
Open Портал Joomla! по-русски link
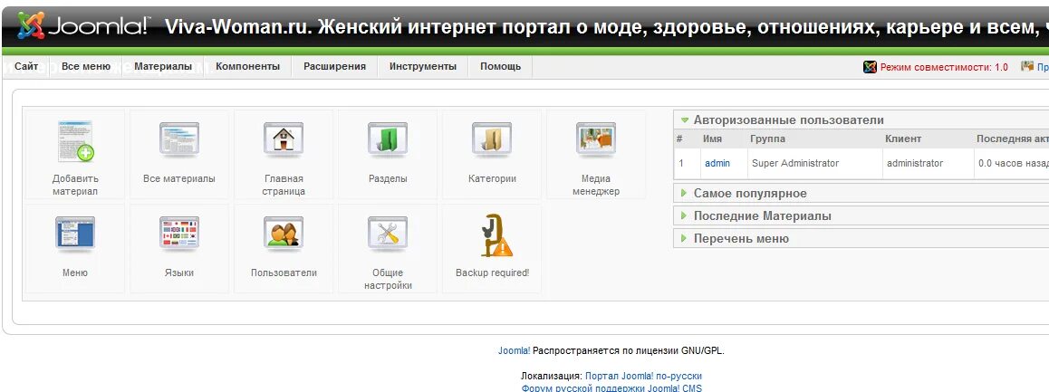point(643,376)
